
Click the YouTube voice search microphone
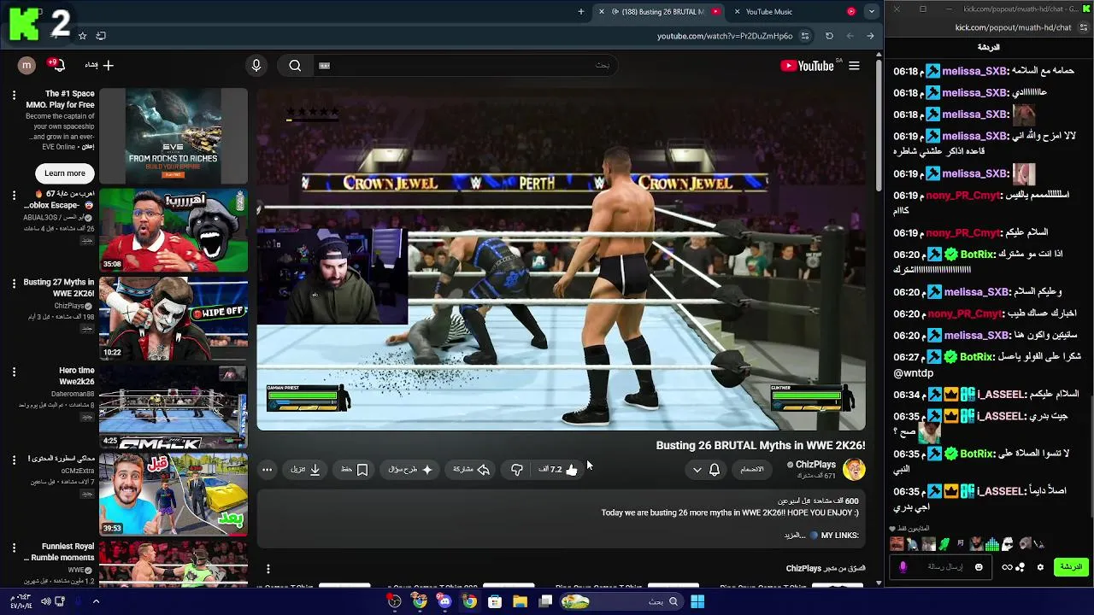[x=256, y=66]
